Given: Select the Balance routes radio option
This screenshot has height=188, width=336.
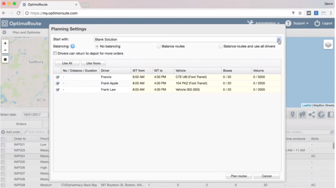Looking at the screenshot, I should click(x=159, y=46).
